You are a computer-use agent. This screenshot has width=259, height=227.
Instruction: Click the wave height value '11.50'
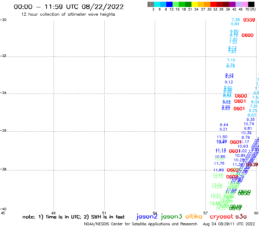(222, 137)
